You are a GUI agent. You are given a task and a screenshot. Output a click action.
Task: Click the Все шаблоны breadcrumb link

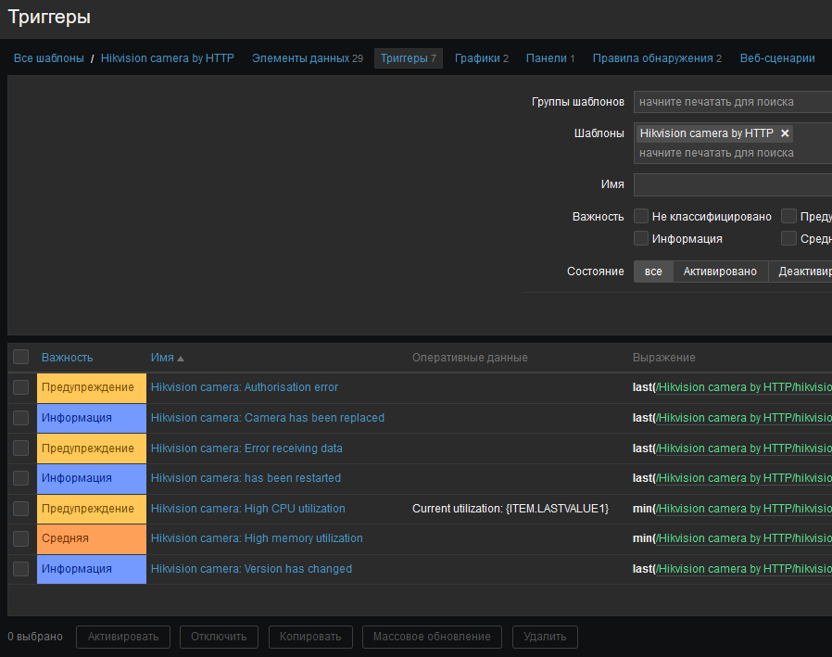[48, 58]
